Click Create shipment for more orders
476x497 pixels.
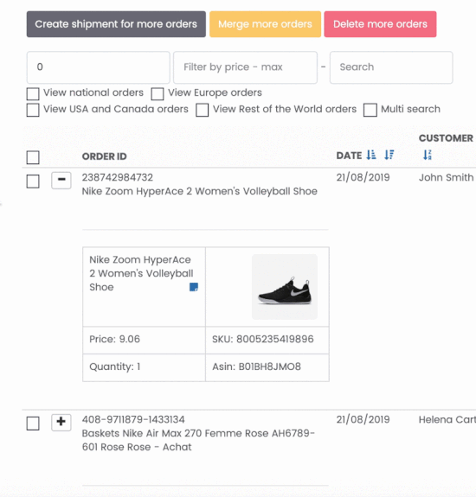(116, 24)
